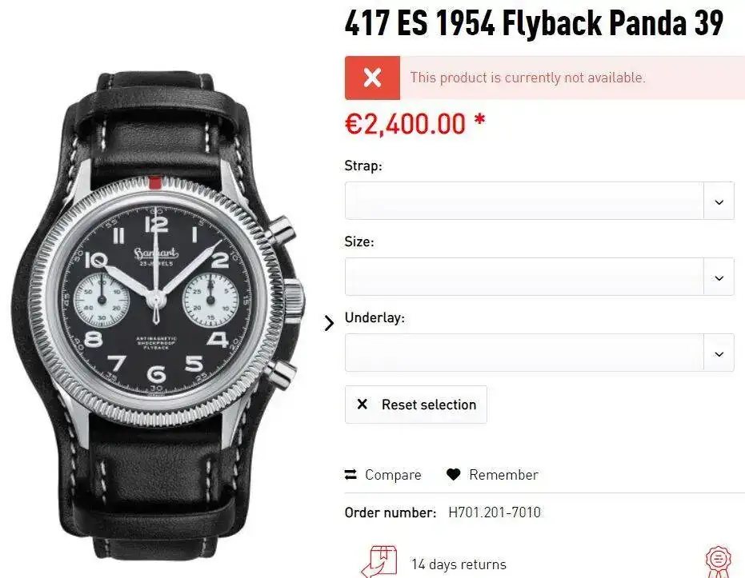Click the 14 days returns text
The image size is (745, 578).
click(459, 564)
